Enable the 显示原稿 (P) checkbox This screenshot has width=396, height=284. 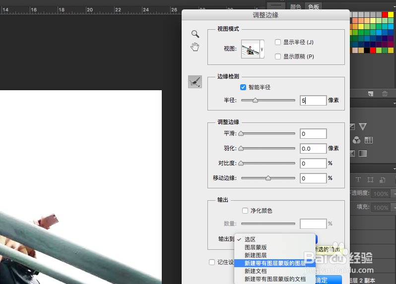click(278, 57)
